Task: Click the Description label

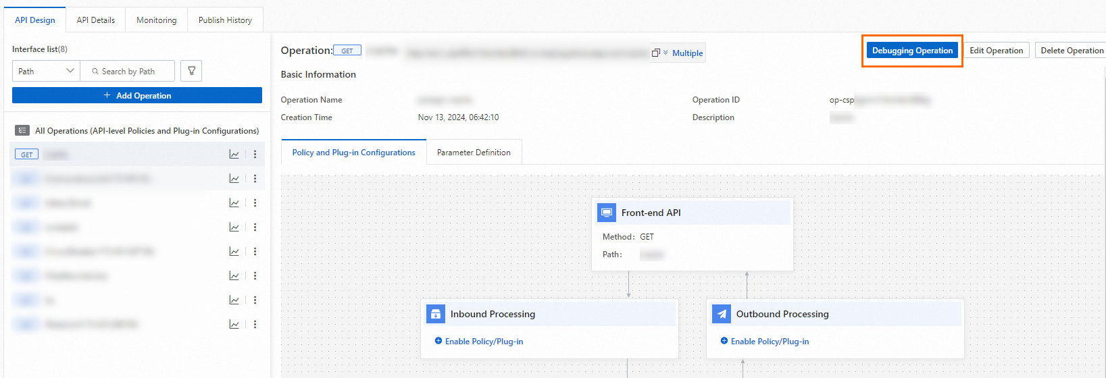Action: coord(713,117)
